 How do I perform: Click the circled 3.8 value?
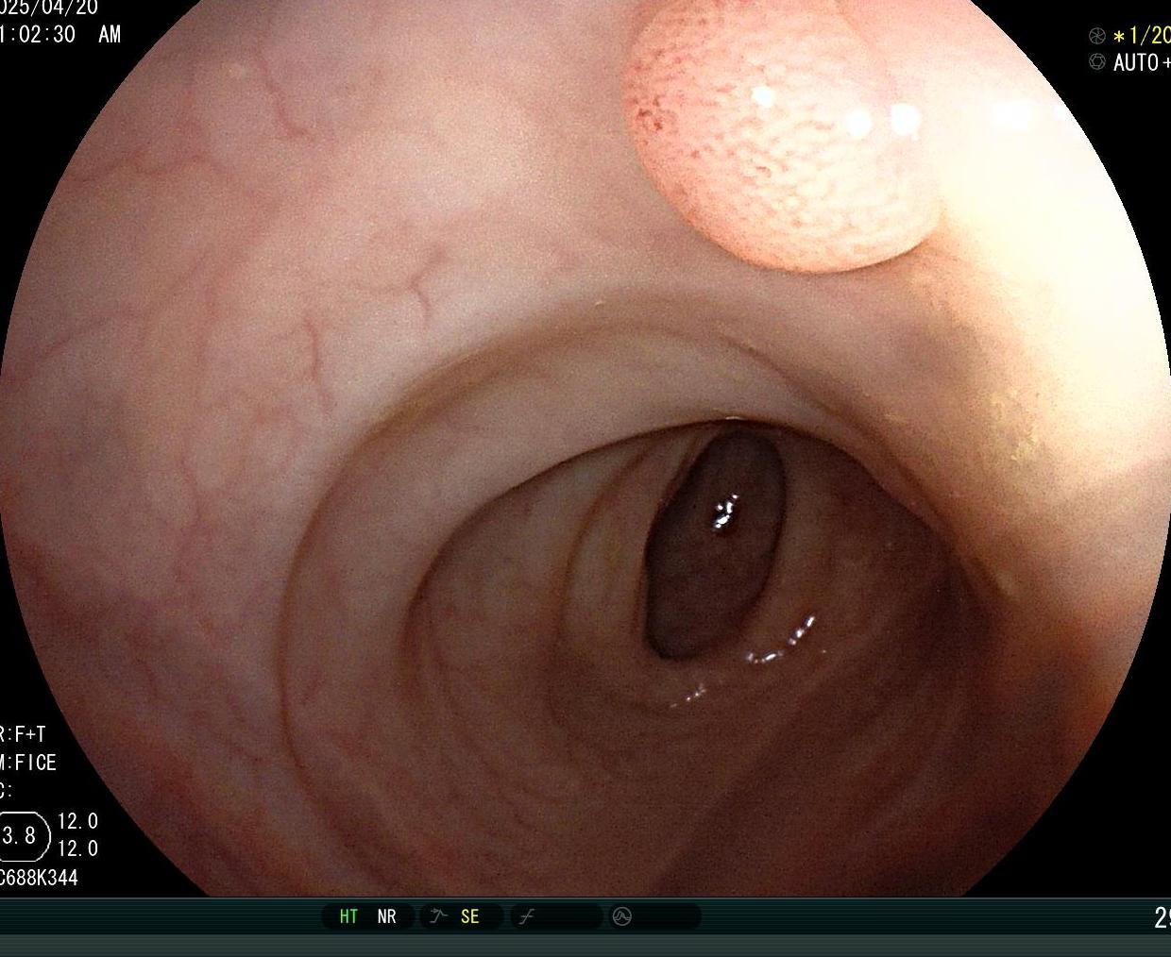(20, 835)
